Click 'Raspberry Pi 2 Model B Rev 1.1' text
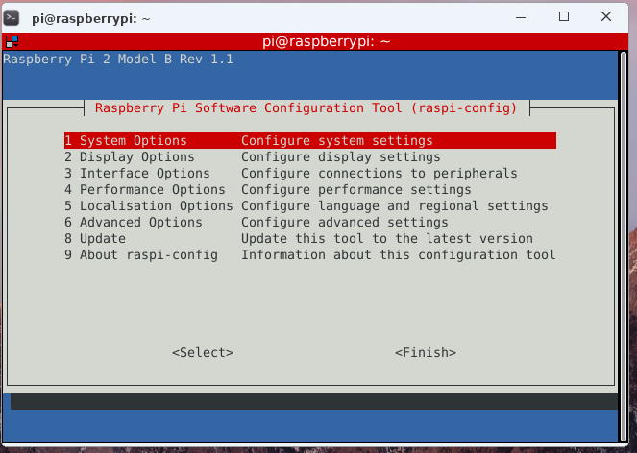 coord(118,60)
